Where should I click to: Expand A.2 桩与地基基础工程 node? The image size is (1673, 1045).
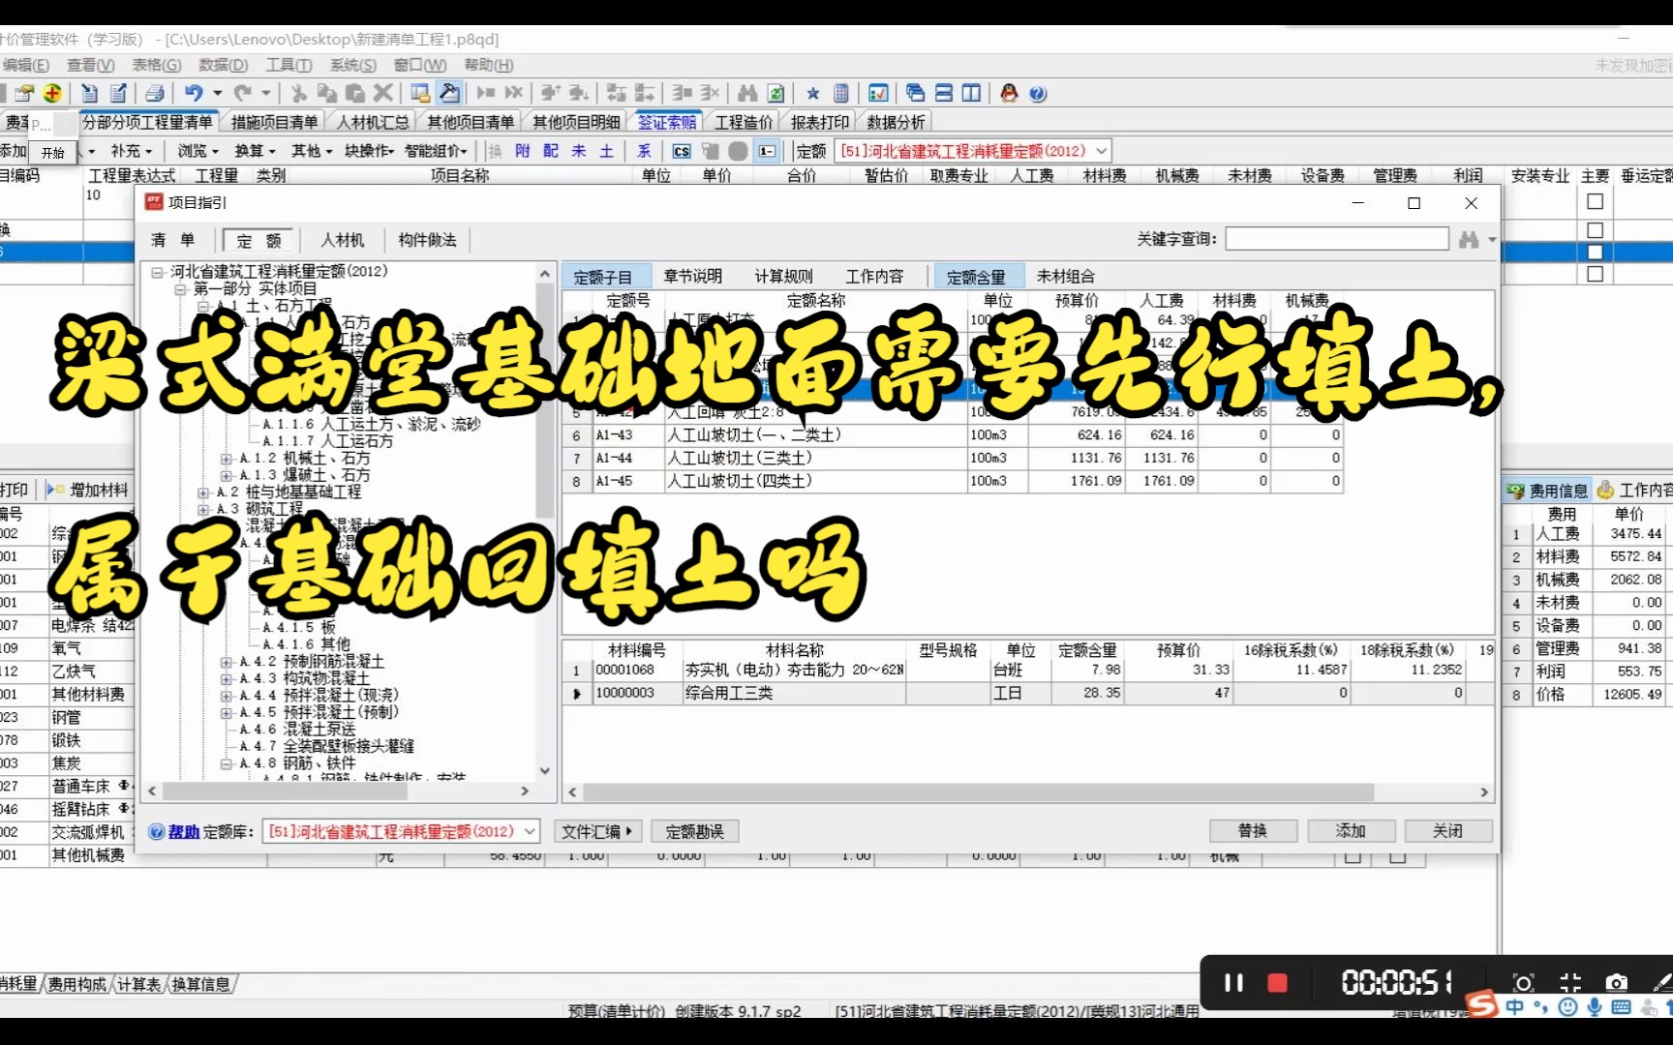coord(202,493)
